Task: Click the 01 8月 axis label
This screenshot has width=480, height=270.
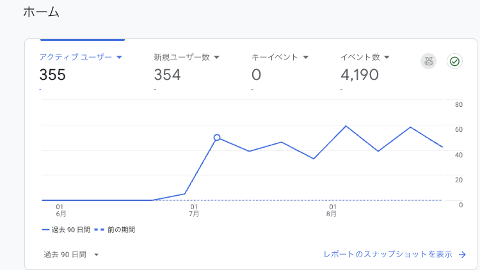Action: click(x=332, y=210)
